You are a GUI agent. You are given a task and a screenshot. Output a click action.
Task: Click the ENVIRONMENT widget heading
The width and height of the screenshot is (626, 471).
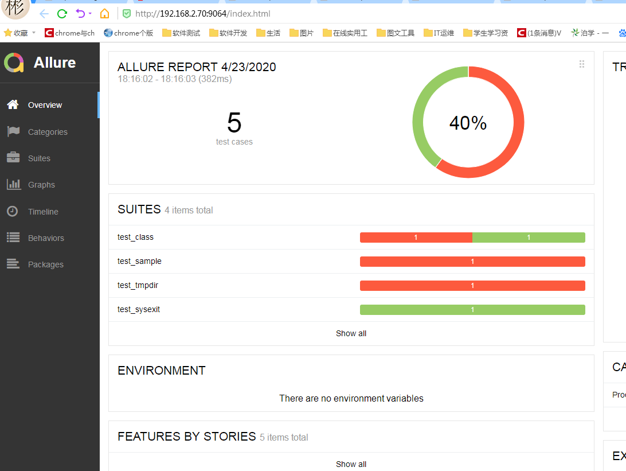tap(161, 371)
